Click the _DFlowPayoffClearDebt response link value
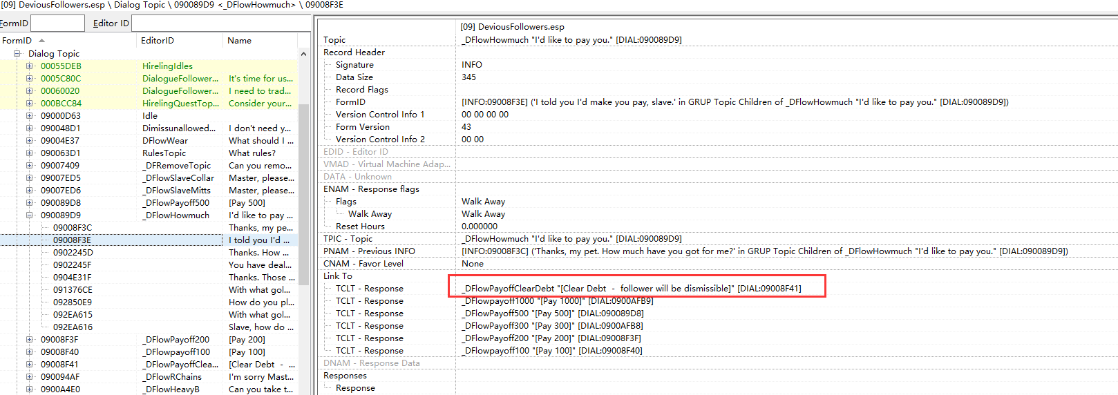This screenshot has width=1118, height=395. (632, 288)
